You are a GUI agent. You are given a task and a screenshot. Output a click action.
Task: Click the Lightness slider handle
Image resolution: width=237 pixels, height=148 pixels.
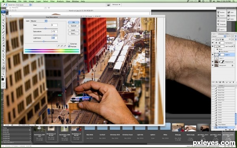point(44,41)
